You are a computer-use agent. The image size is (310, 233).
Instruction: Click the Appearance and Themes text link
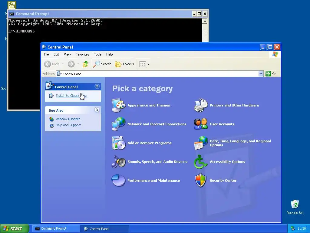coord(149,105)
